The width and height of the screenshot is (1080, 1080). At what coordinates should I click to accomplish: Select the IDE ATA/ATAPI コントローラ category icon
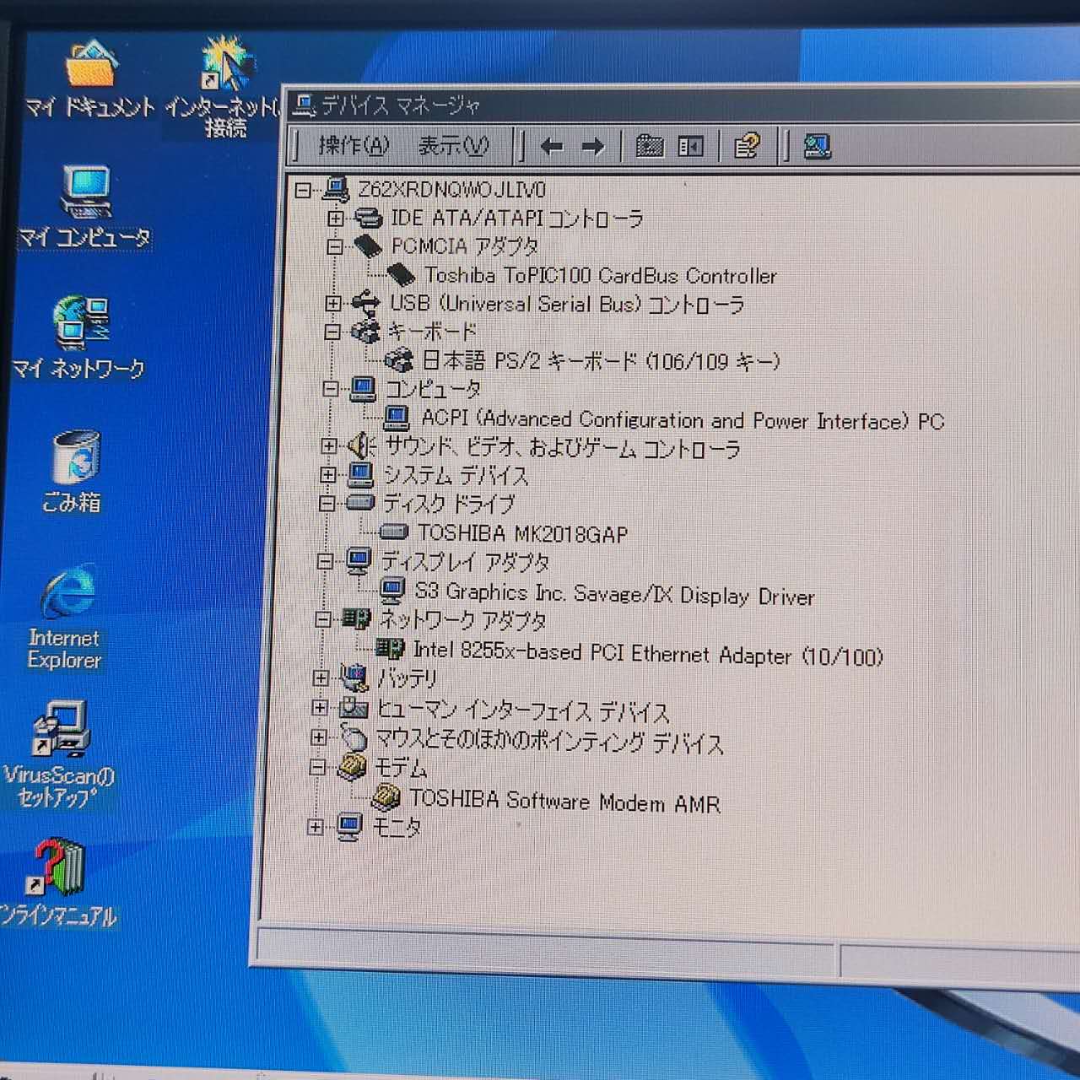tap(368, 219)
